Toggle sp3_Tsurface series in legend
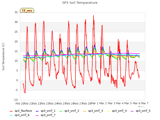Screen dimensions: 160x120 click(x=21, y=111)
